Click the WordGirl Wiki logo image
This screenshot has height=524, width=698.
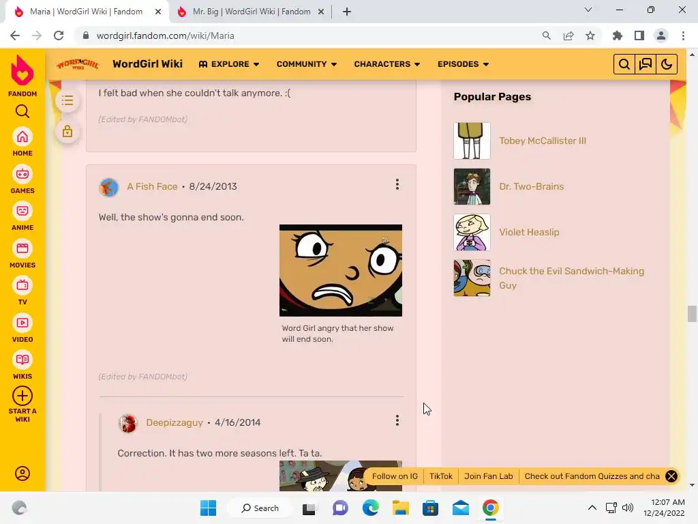pyautogui.click(x=78, y=64)
